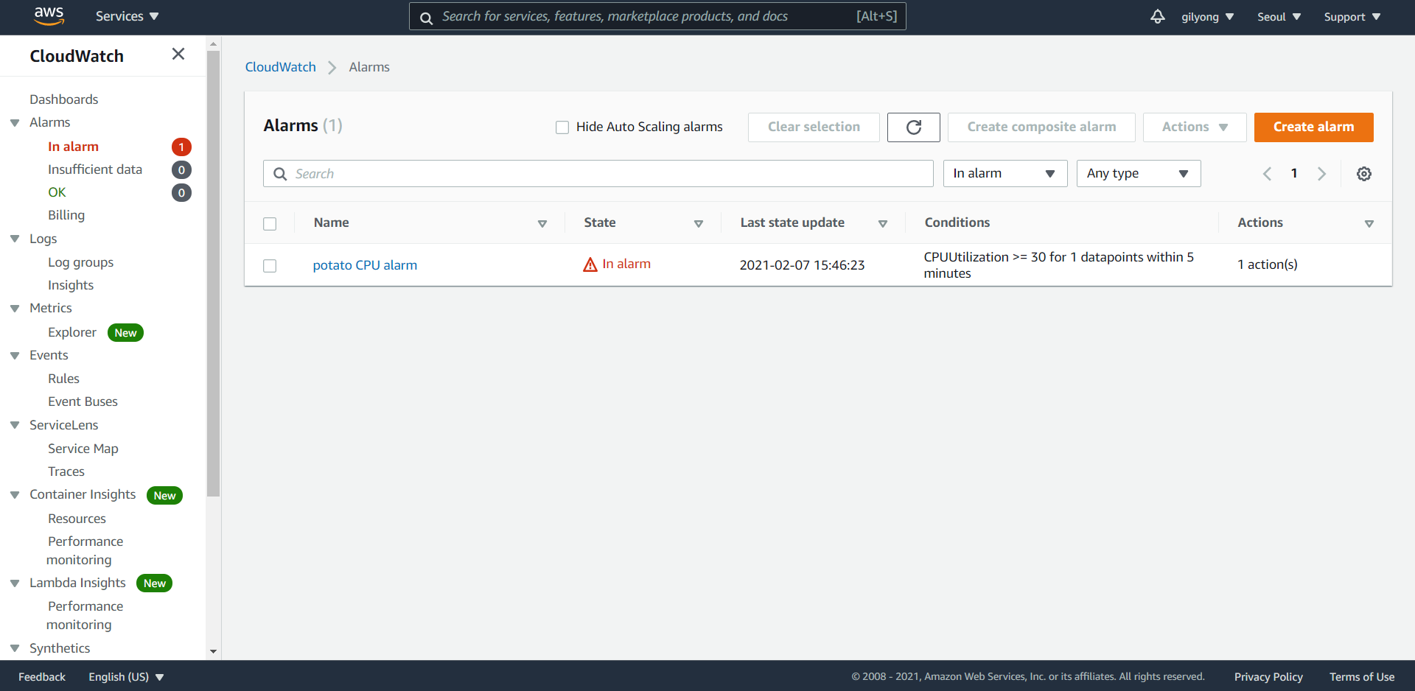Open the Privacy Policy link
The height and width of the screenshot is (691, 1415).
(x=1268, y=677)
